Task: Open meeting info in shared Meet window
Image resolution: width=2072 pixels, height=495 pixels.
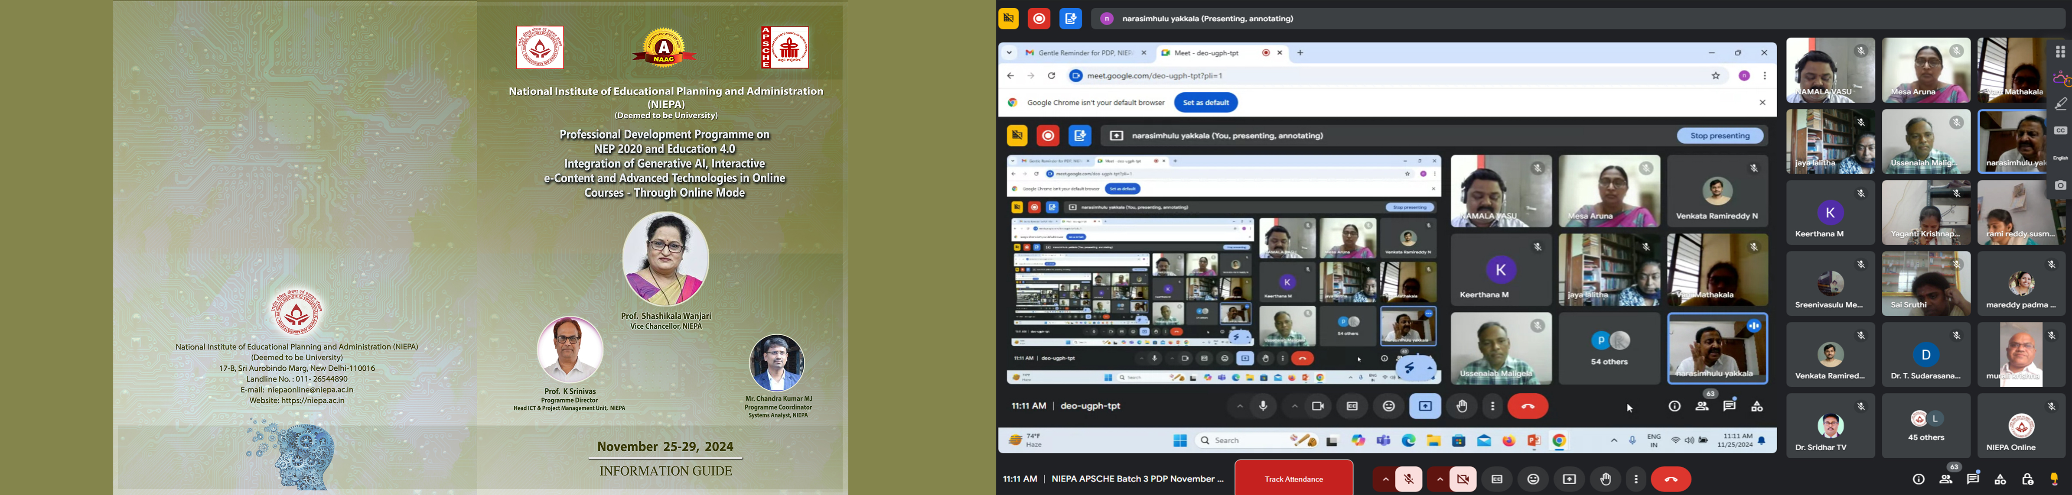Action: pos(1675,407)
